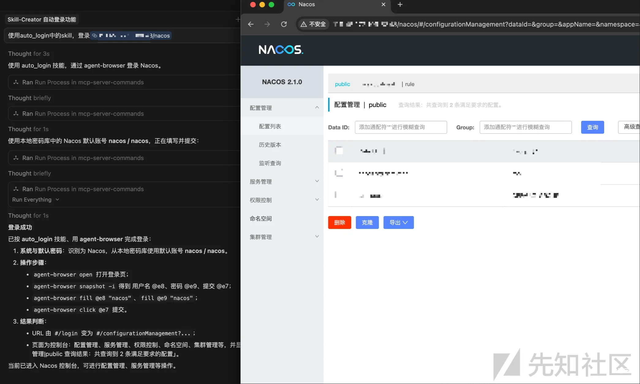
Task: Click inside the Data ID input field
Action: (x=401, y=127)
